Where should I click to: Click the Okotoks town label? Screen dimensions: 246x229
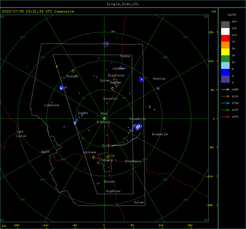point(109,182)
